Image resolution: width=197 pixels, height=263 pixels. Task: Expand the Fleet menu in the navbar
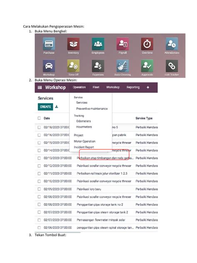(x=96, y=87)
